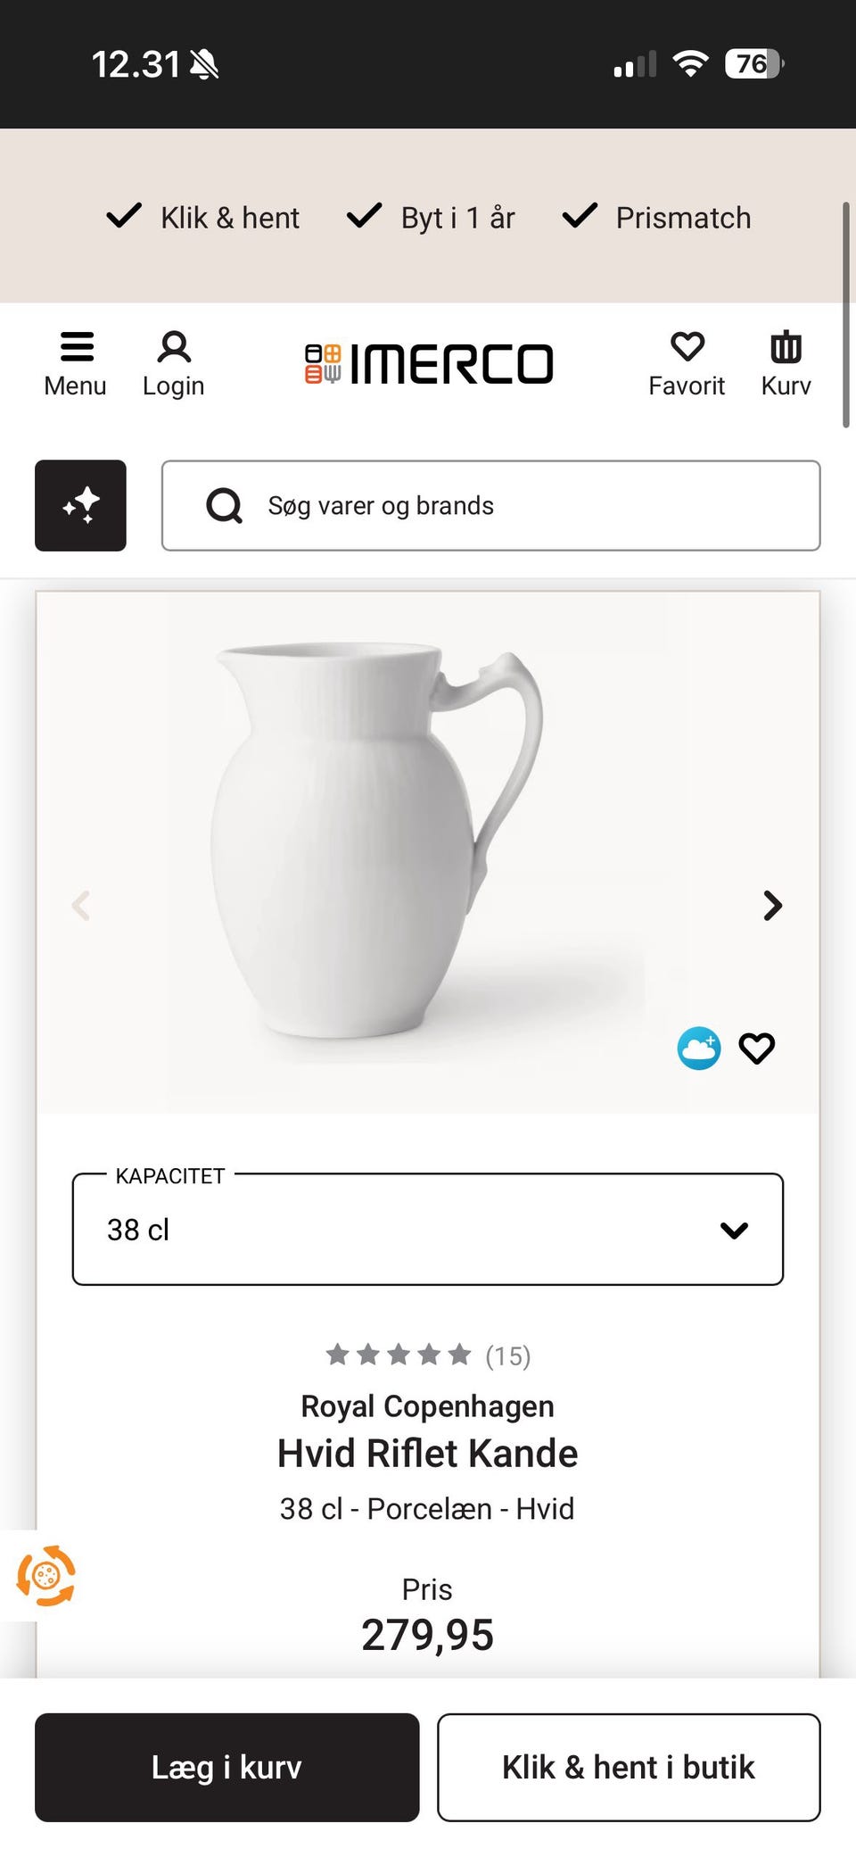Viewport: 856px width, 1857px height.
Task: Click the five-star rating reviews
Action: 427,1355
